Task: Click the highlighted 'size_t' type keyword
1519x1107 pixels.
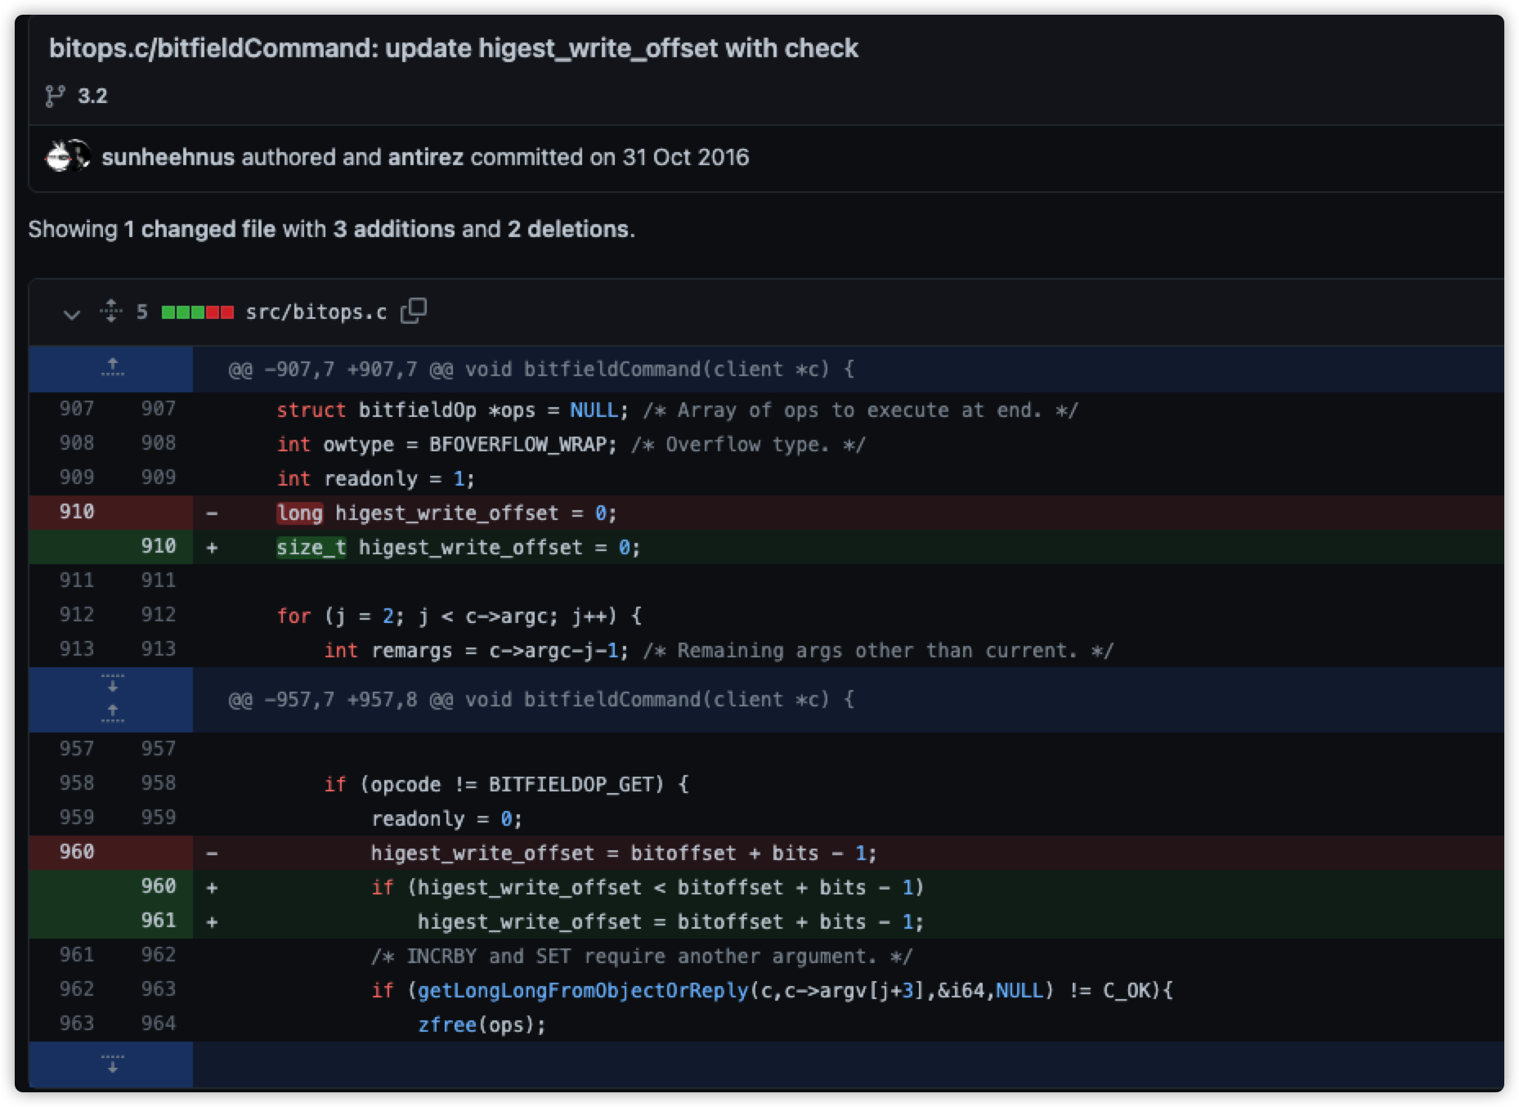Action: click(x=311, y=547)
